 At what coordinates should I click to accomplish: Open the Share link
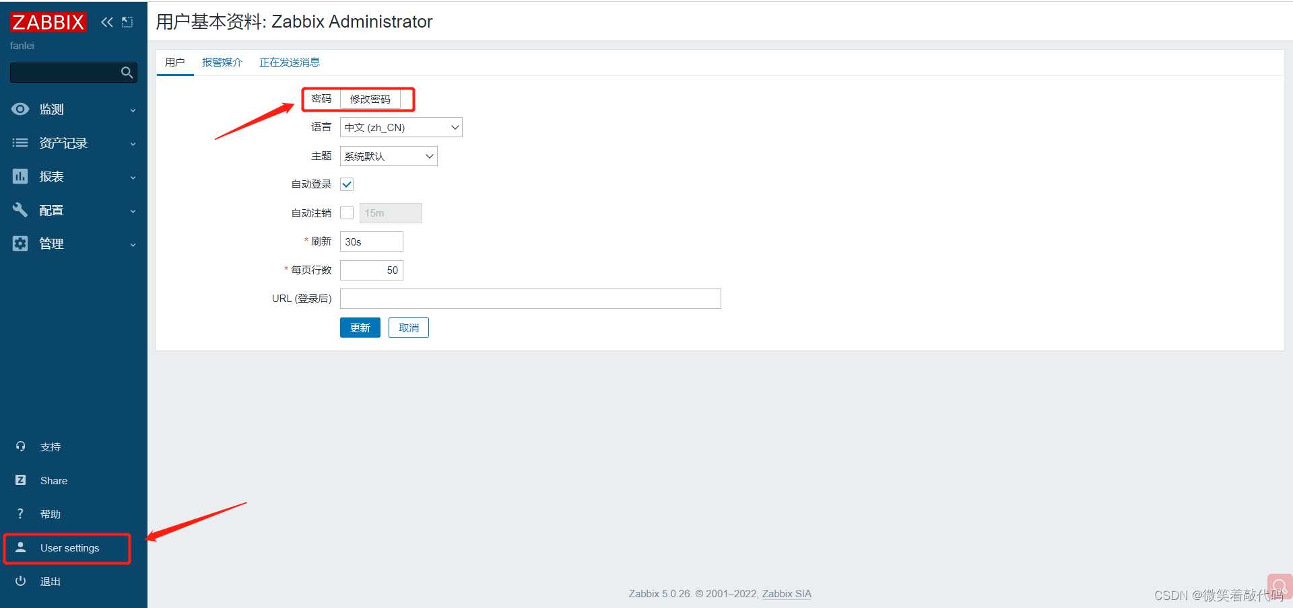click(54, 480)
